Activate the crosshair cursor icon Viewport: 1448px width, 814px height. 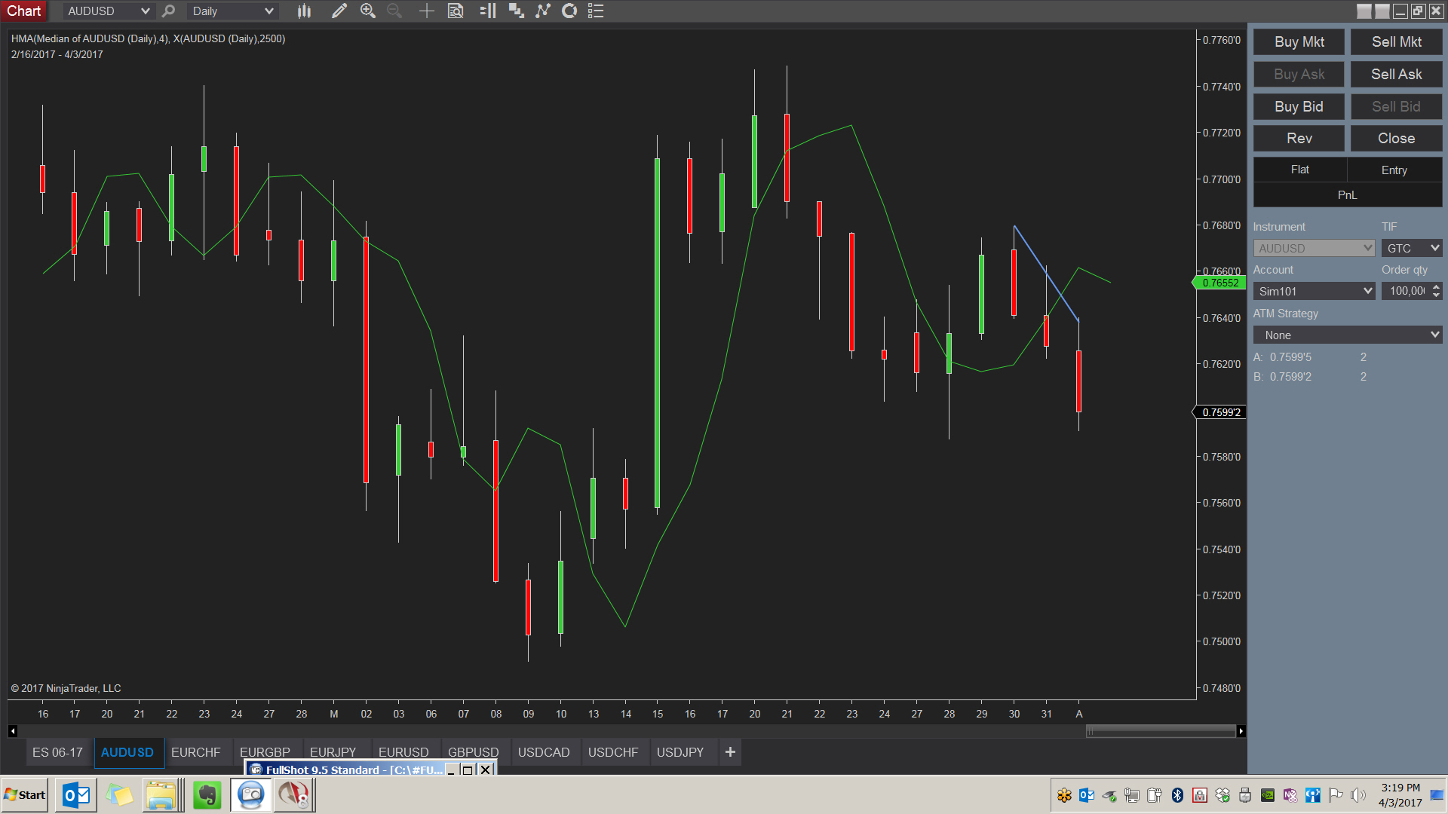pyautogui.click(x=426, y=11)
